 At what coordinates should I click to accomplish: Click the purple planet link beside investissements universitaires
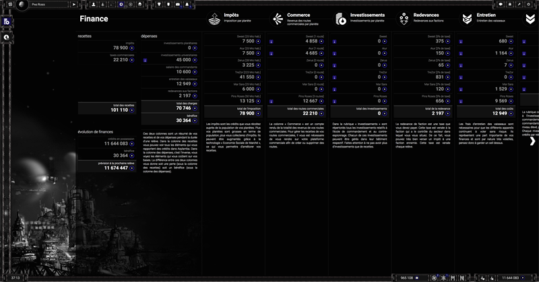pos(146,60)
